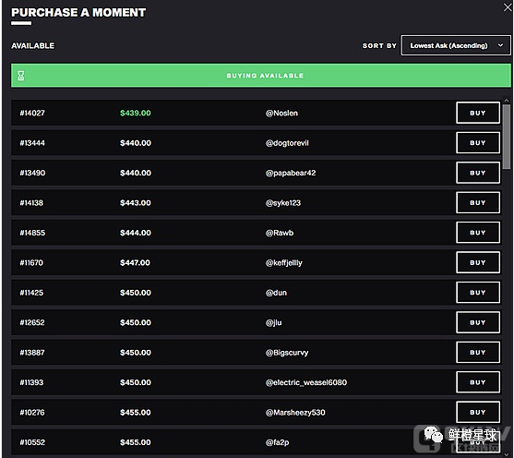Expand sort options via the chevron arrow

pos(500,45)
